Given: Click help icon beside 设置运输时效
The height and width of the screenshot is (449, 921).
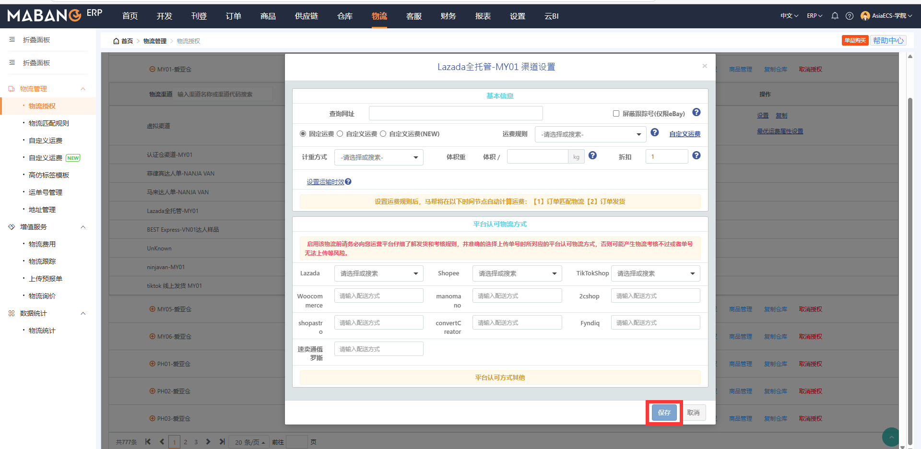Looking at the screenshot, I should (x=348, y=182).
